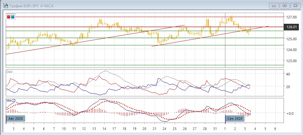Click the +0.0 level on MACD scale
The height and width of the screenshot is (135, 303).
click(x=289, y=113)
